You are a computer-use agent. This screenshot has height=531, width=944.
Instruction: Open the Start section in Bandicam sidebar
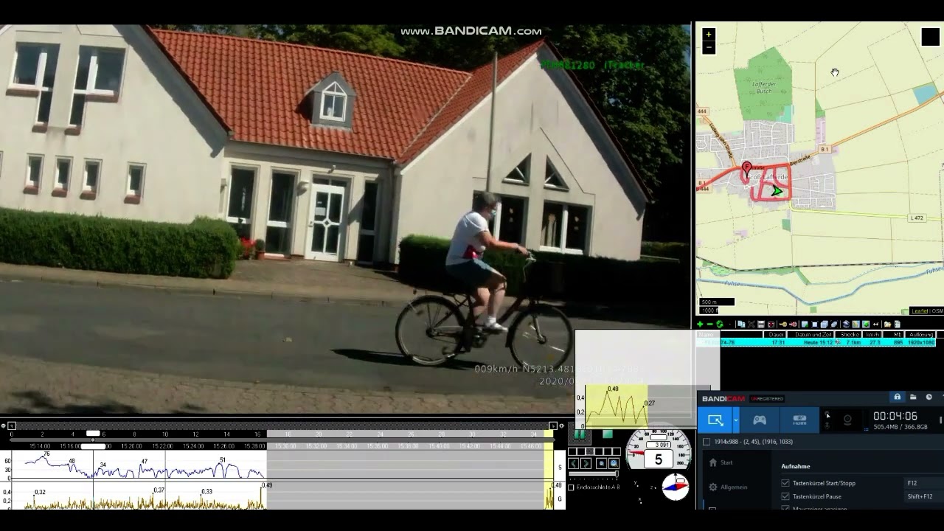pyautogui.click(x=720, y=462)
